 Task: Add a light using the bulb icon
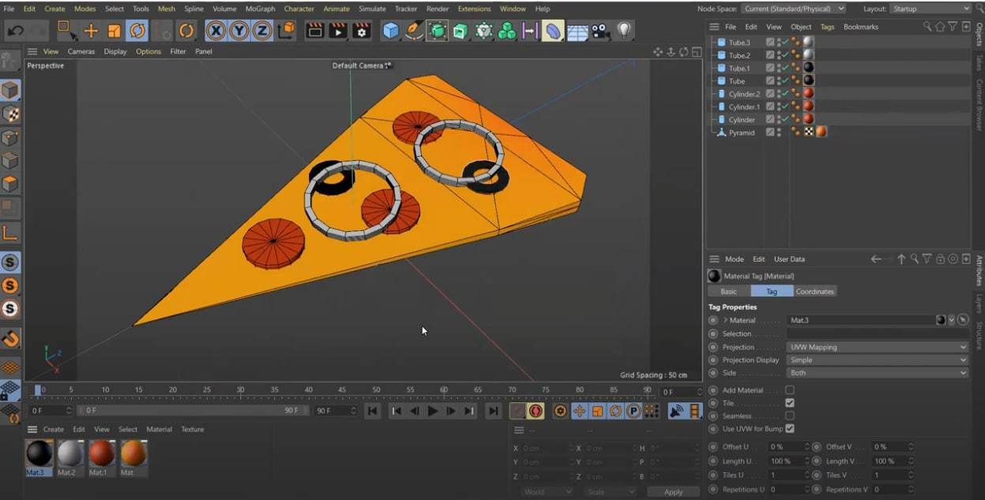point(624,31)
